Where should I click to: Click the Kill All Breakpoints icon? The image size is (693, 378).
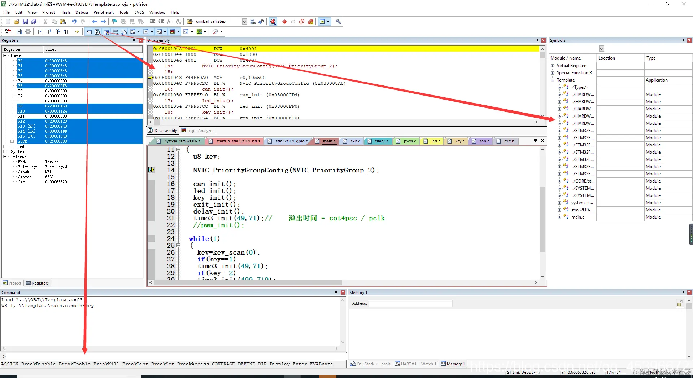(310, 22)
